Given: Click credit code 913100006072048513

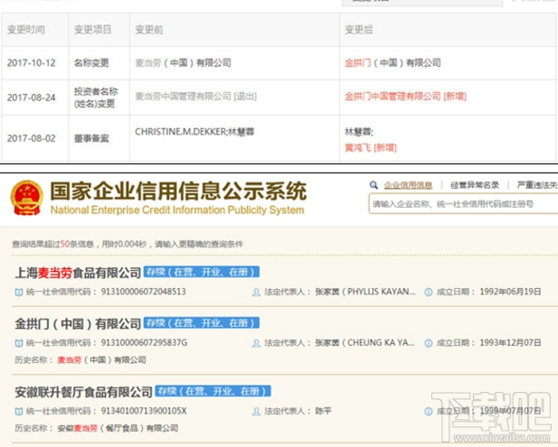Looking at the screenshot, I should (144, 292).
